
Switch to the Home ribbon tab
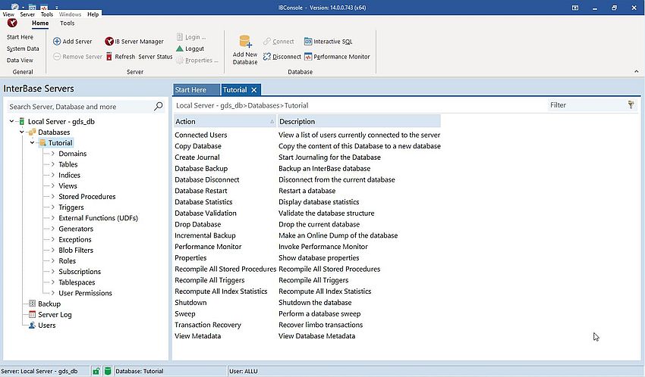40,23
